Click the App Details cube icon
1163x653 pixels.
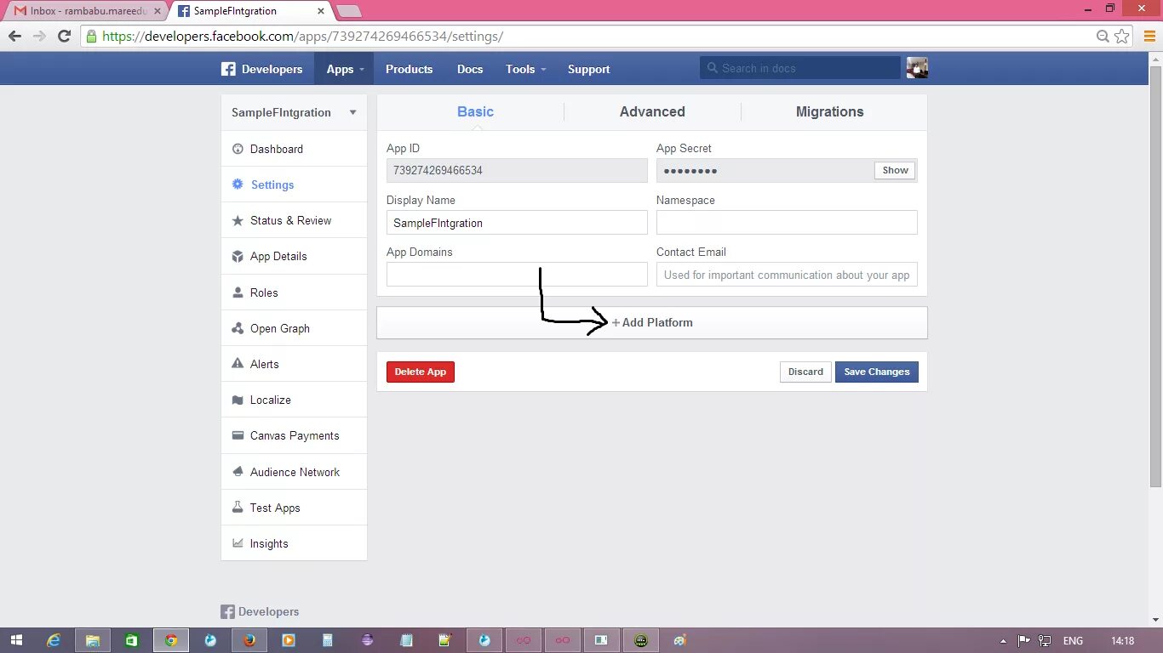(x=238, y=256)
